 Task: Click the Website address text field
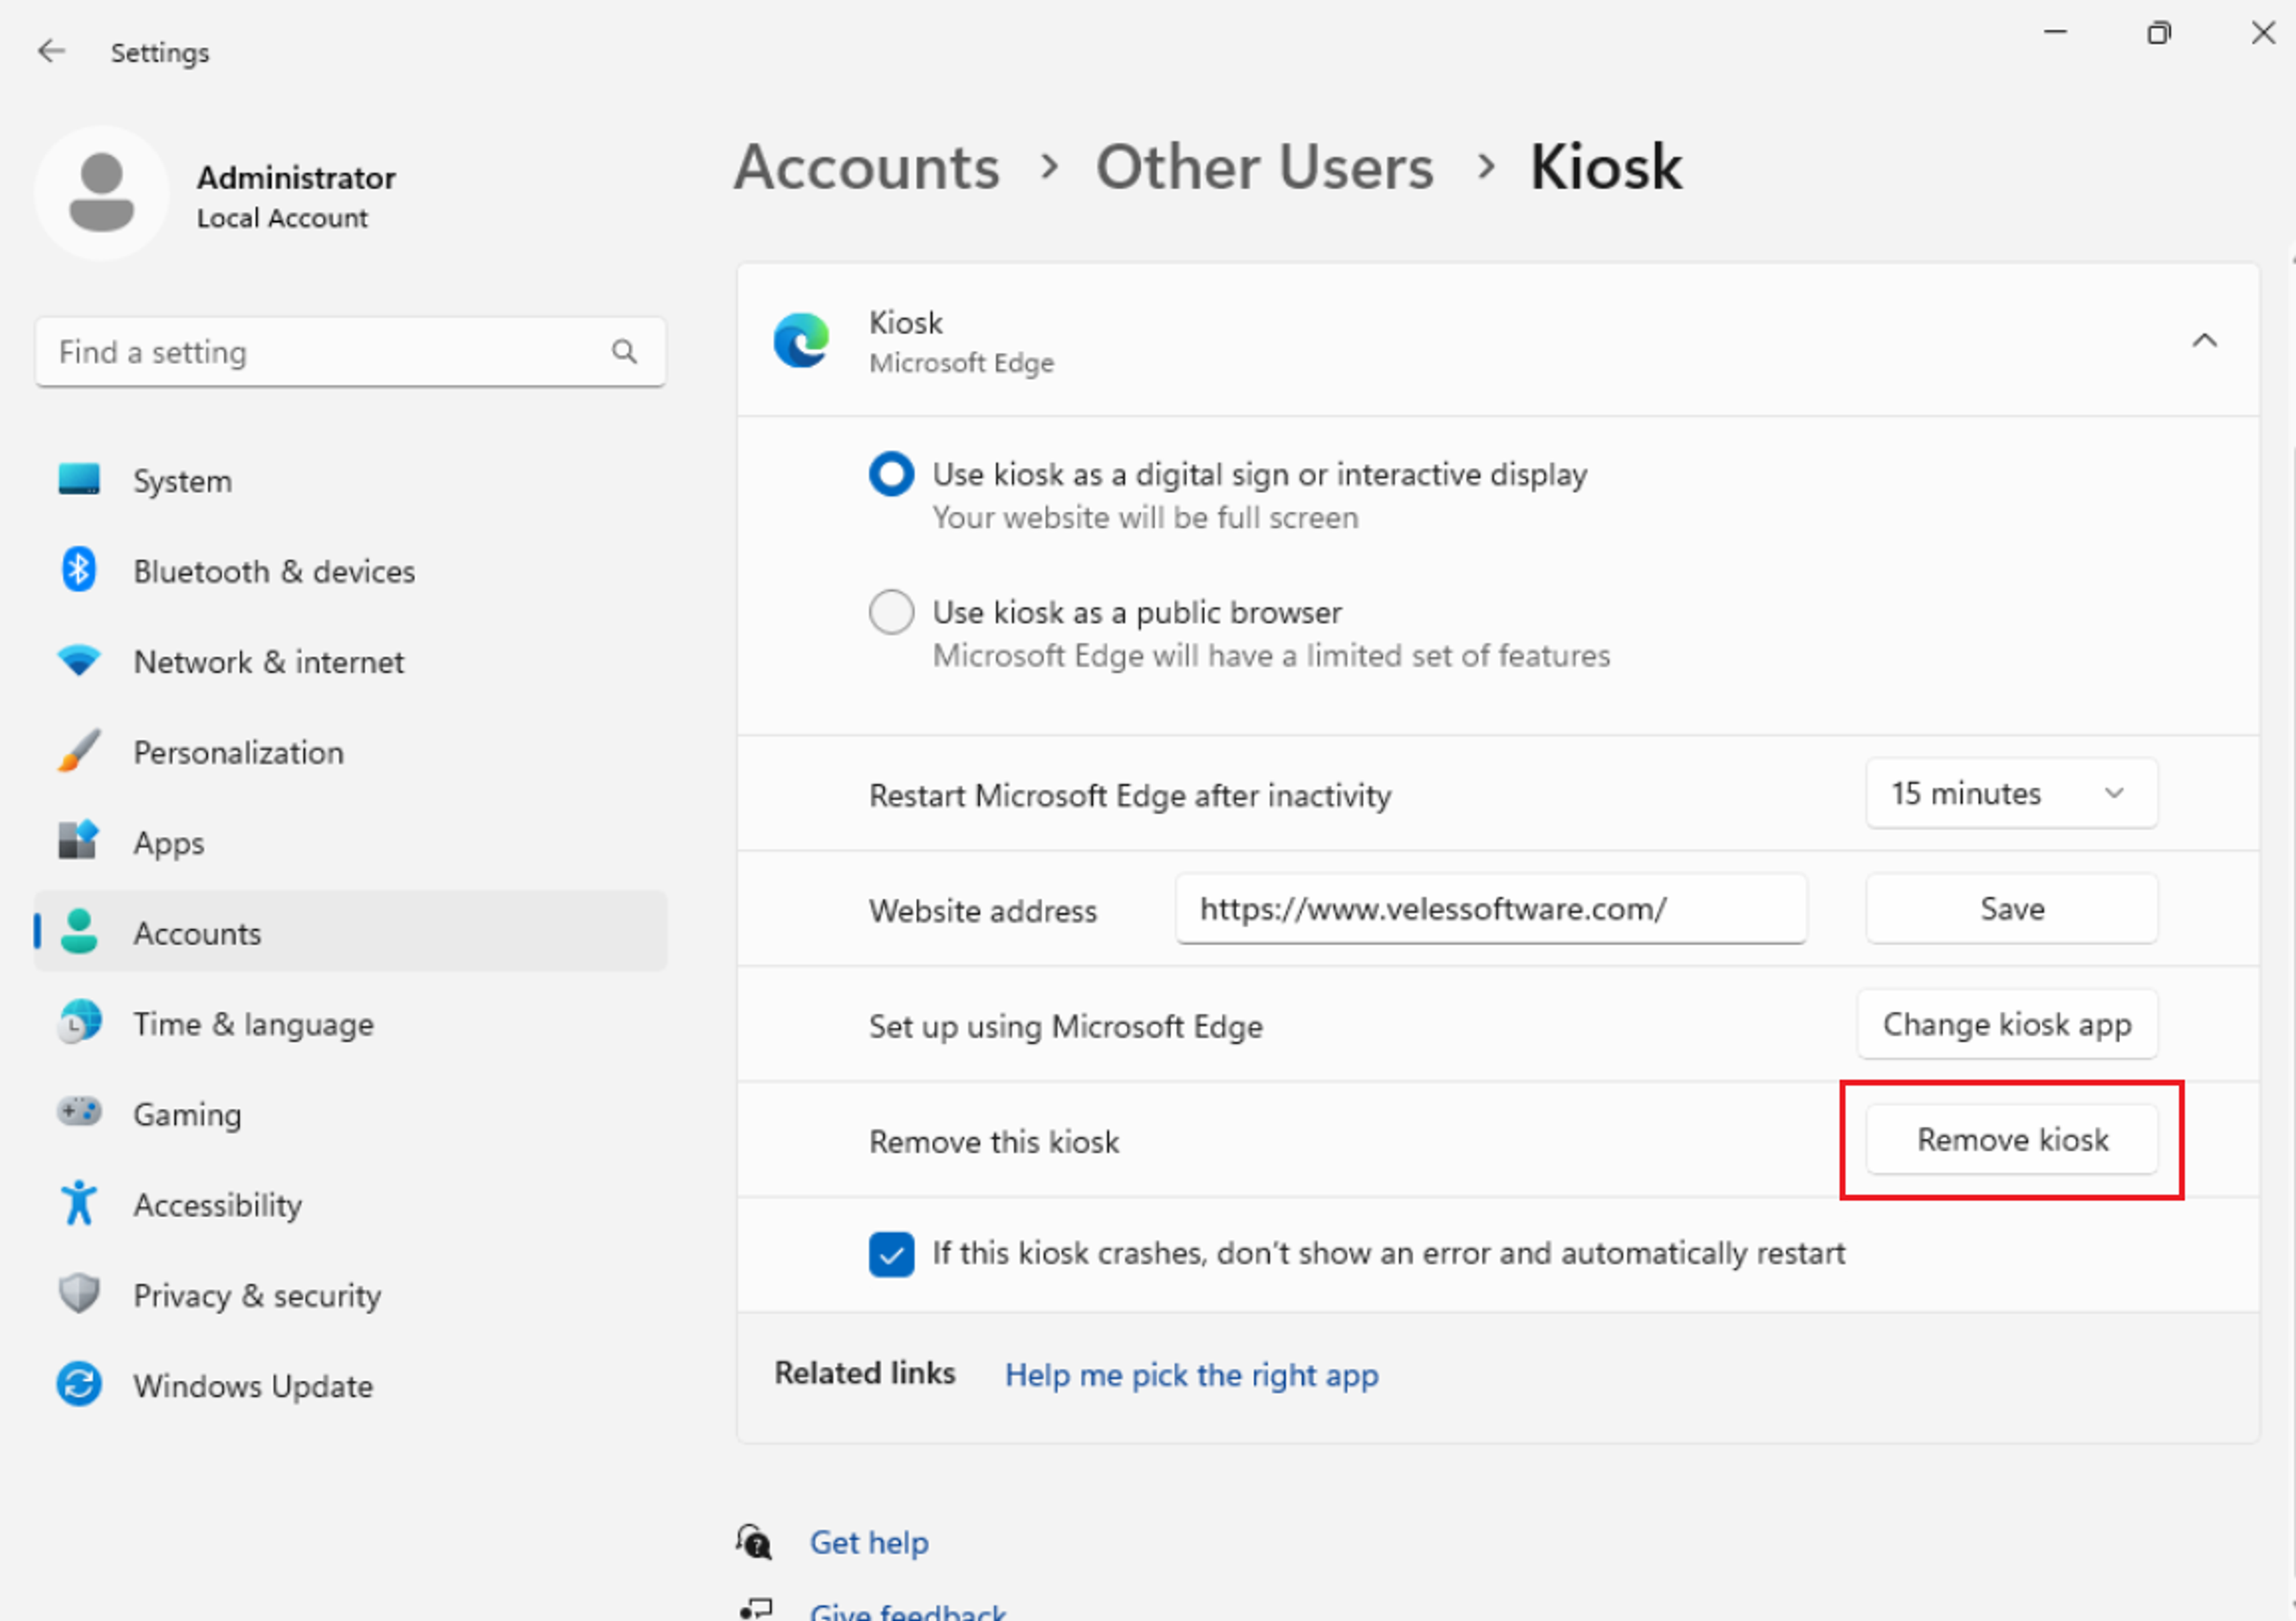click(1491, 909)
